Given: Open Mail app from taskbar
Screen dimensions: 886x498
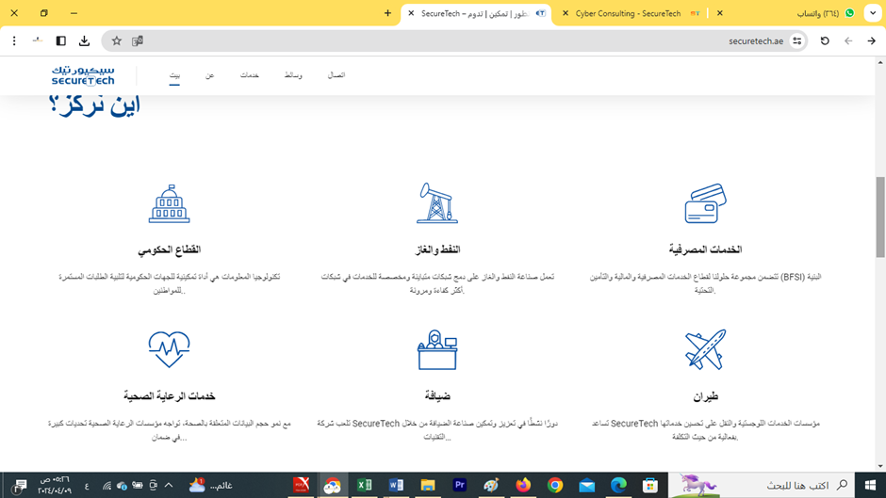Looking at the screenshot, I should [587, 485].
